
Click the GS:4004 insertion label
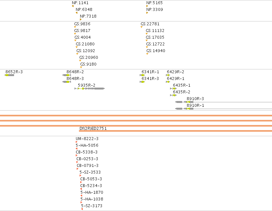tap(82, 37)
